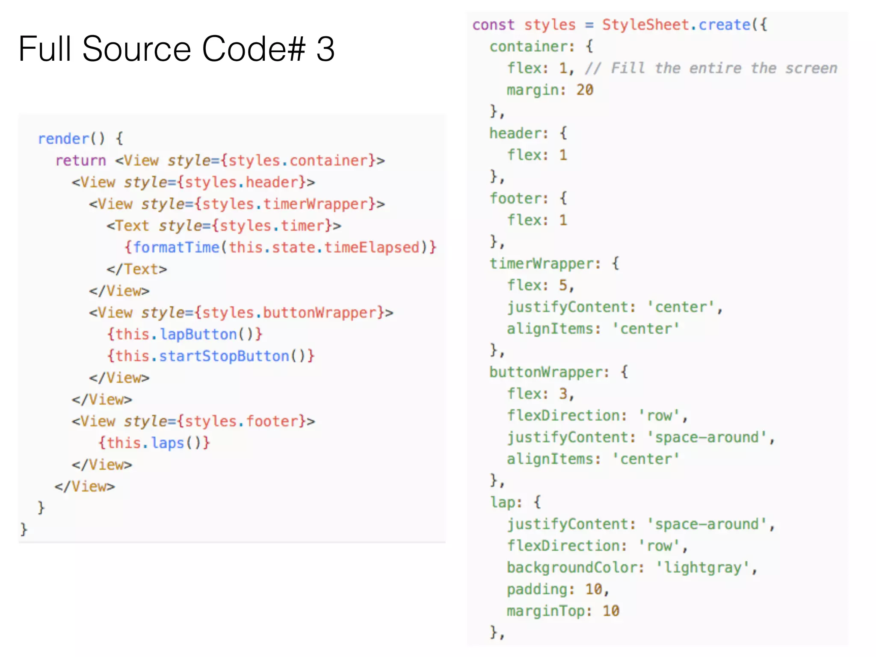Click the 'this.startStopButton()' call

pos(210,356)
